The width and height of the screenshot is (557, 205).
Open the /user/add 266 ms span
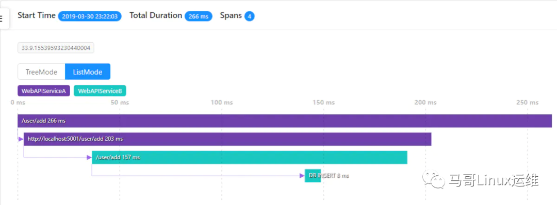[x=285, y=121]
